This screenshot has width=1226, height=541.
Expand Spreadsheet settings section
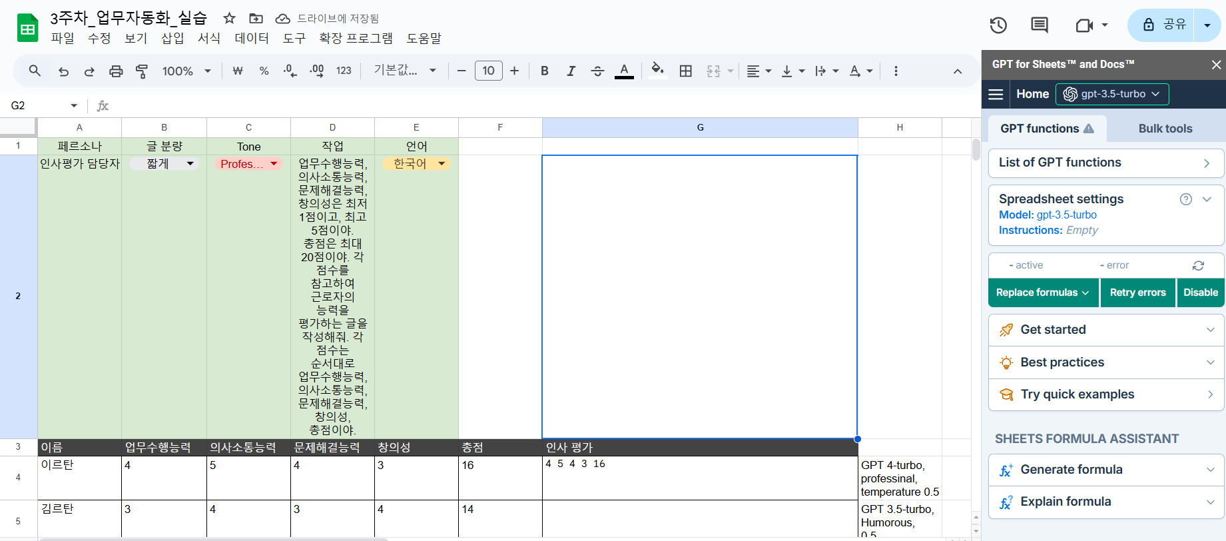(1207, 199)
